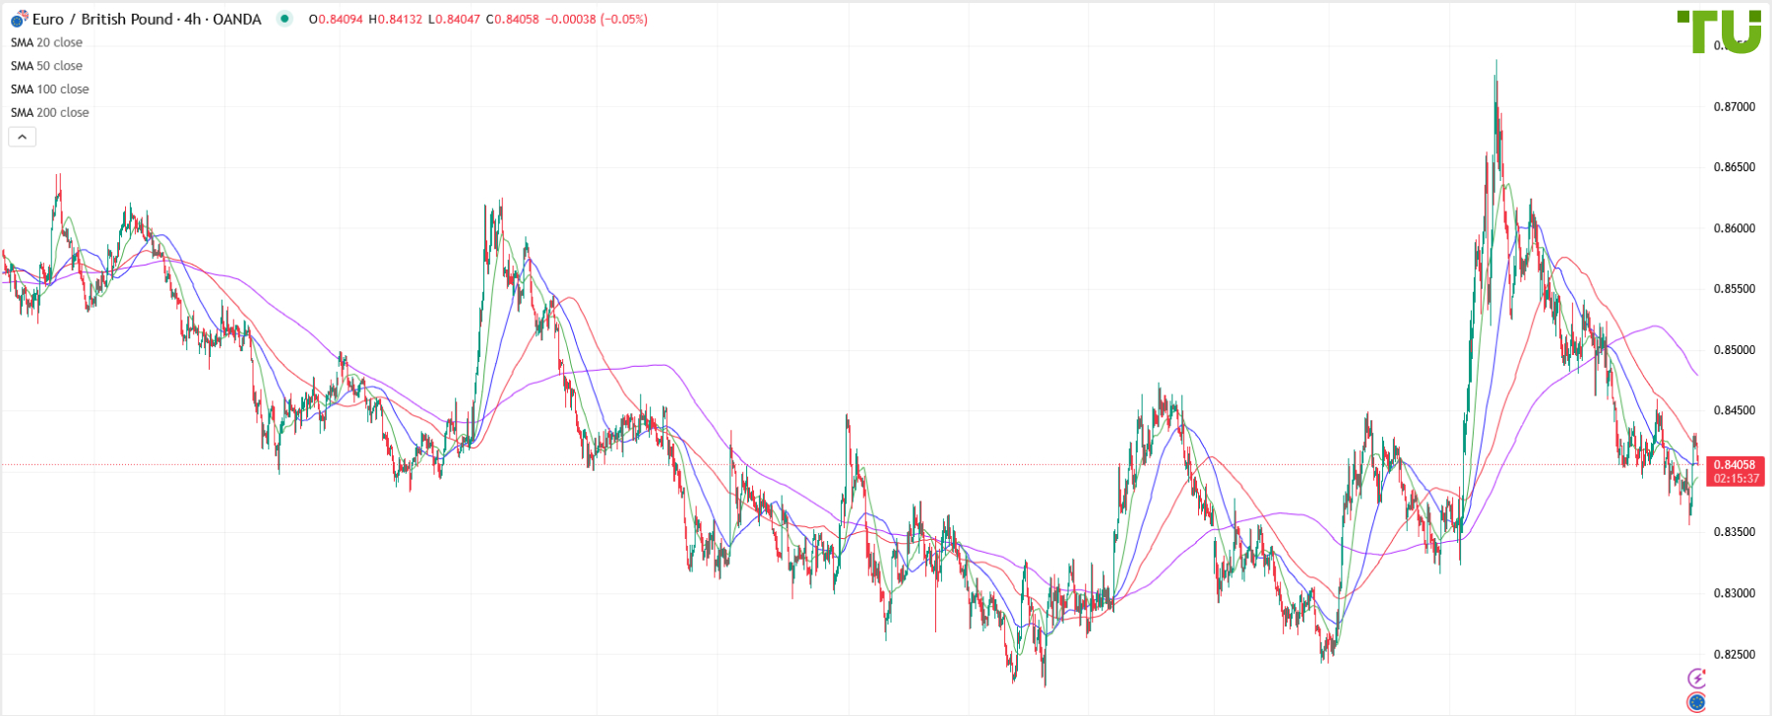This screenshot has height=716, width=1772.
Task: Open the Euro / British Pound symbol title
Action: point(147,19)
